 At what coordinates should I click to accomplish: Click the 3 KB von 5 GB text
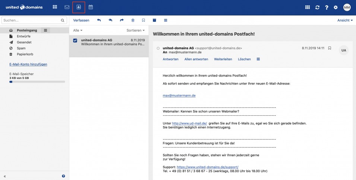(x=19, y=78)
